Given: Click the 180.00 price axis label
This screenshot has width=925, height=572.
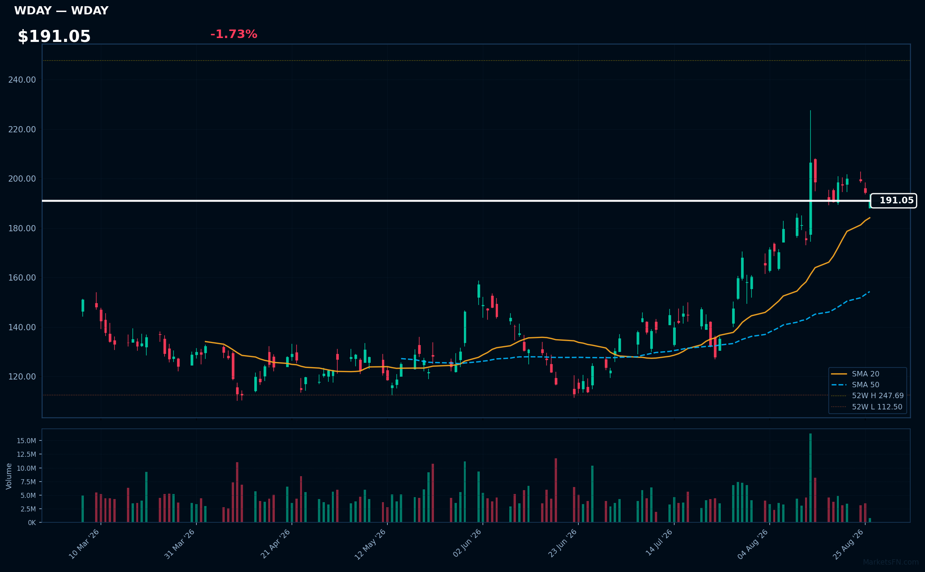Looking at the screenshot, I should 22,228.
